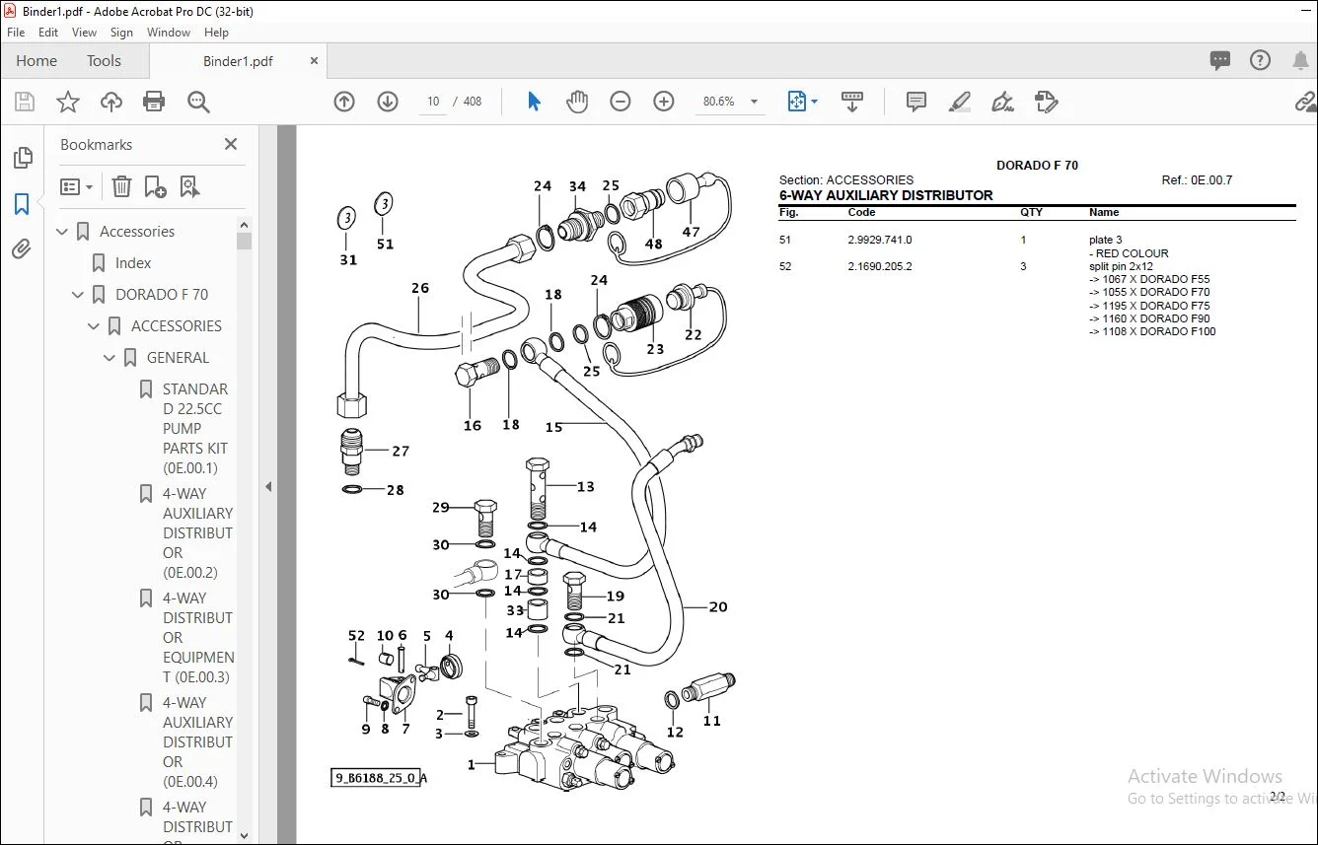Screen dimensions: 1318x845
Task: Open the View menu
Action: [85, 33]
